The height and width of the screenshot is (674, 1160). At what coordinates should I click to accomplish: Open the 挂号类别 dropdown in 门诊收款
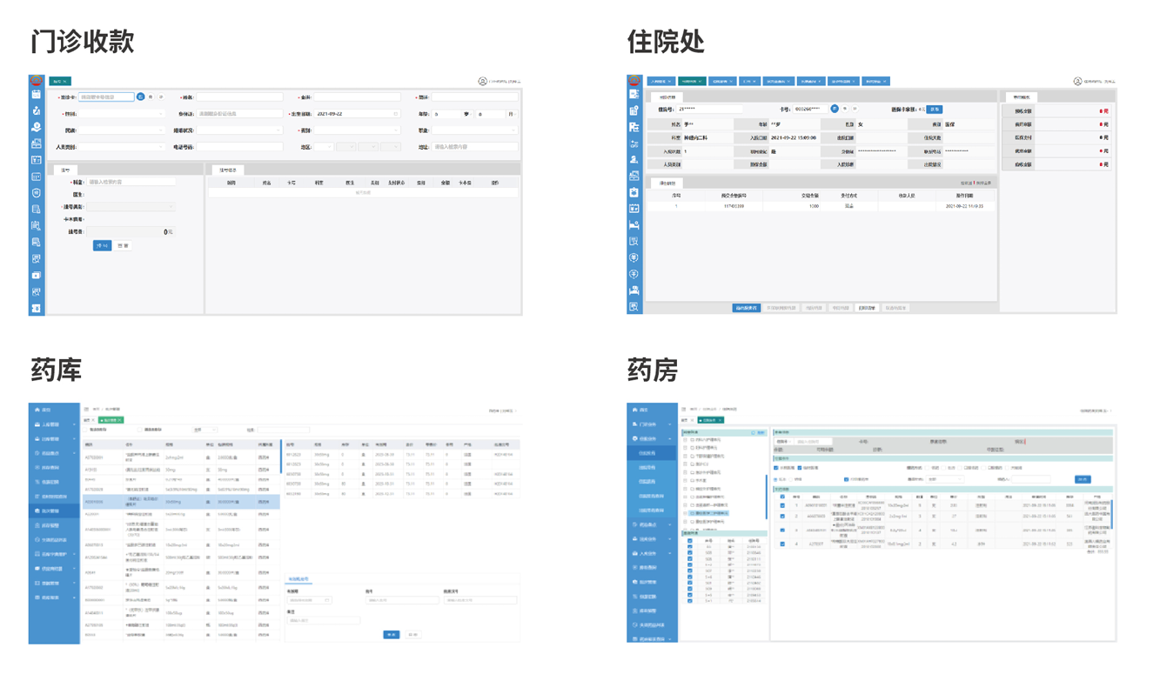click(131, 207)
